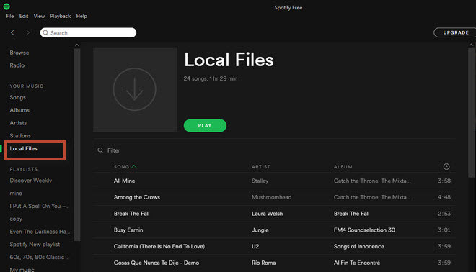Screen dimensions: 476x272
Task: Go back with the left arrow
Action: click(x=12, y=32)
